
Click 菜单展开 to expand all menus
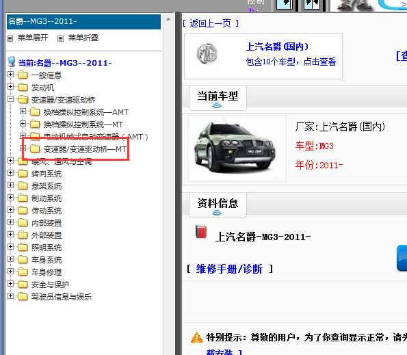tap(33, 38)
